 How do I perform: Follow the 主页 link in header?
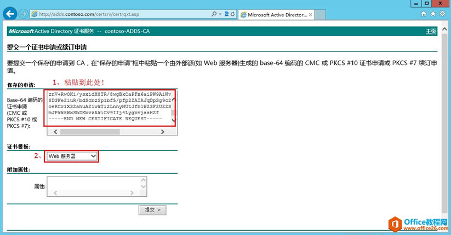[x=431, y=31]
